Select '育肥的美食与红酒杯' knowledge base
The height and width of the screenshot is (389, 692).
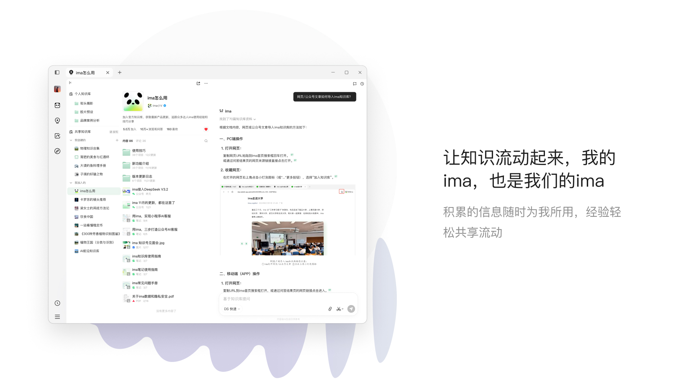[x=94, y=157]
